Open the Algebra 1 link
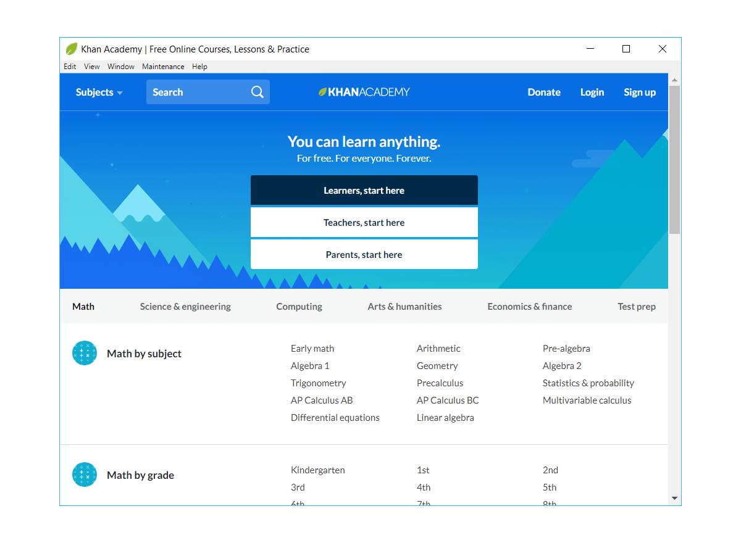The image size is (741, 543). (310, 366)
